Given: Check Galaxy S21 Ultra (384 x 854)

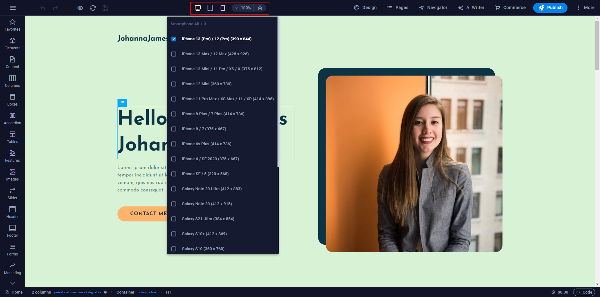Looking at the screenshot, I should [x=174, y=219].
